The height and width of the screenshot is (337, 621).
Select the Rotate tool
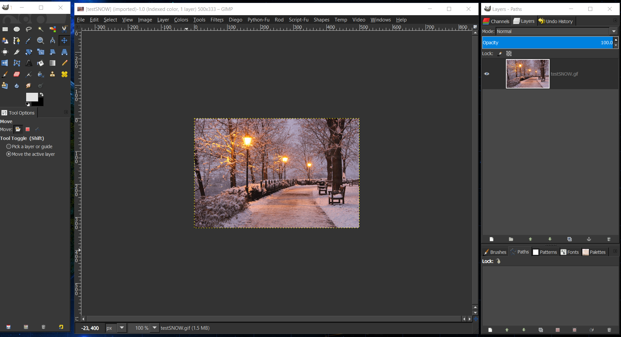coord(29,52)
